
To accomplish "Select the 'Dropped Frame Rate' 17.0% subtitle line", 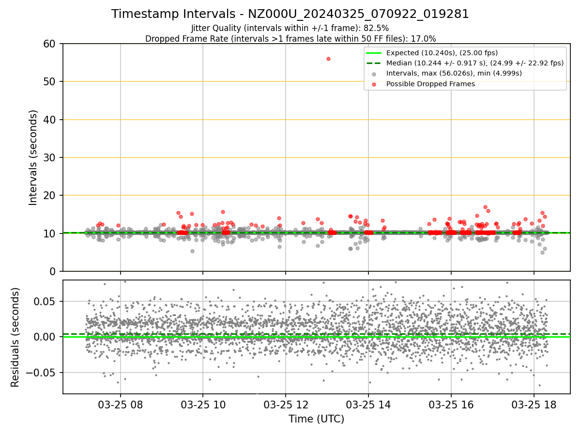I will point(290,38).
